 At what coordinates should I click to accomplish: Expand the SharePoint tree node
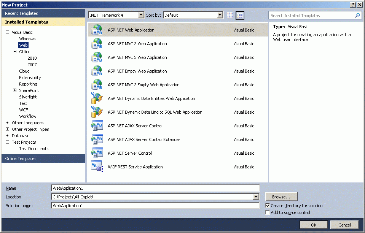coord(15,90)
